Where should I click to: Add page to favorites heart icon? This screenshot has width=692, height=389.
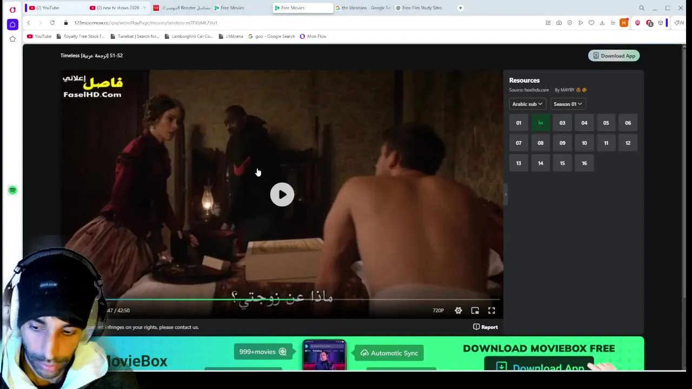591,23
